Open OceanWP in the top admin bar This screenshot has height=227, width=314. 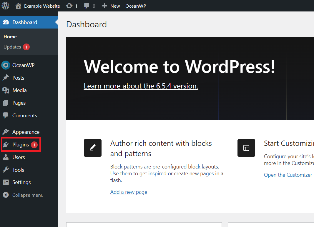(x=136, y=6)
